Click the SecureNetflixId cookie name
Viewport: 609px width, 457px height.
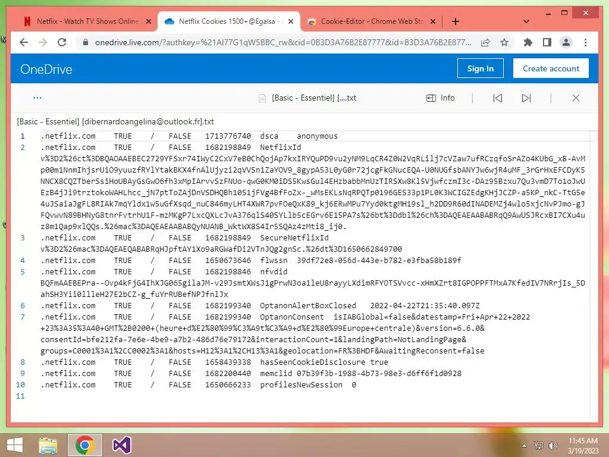pos(294,237)
